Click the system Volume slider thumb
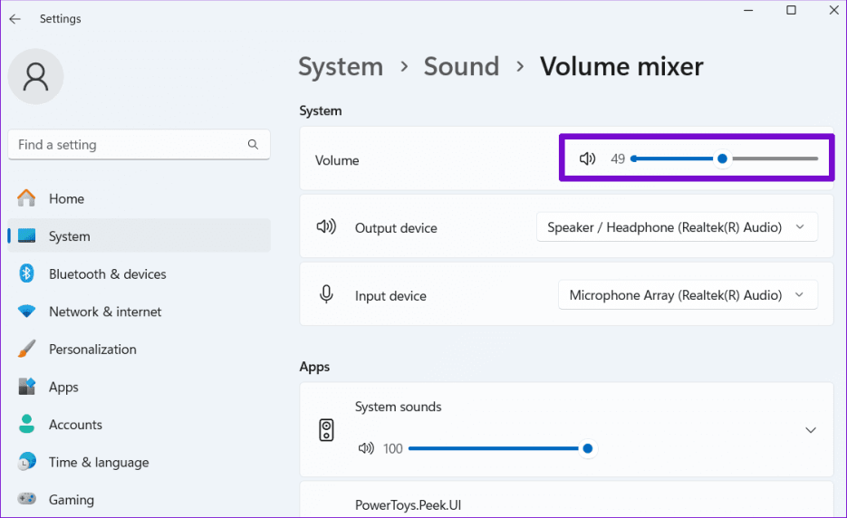The height and width of the screenshot is (518, 847). click(722, 159)
